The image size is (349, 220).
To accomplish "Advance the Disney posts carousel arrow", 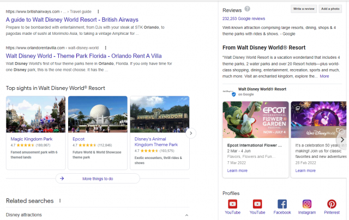I will tap(342, 139).
